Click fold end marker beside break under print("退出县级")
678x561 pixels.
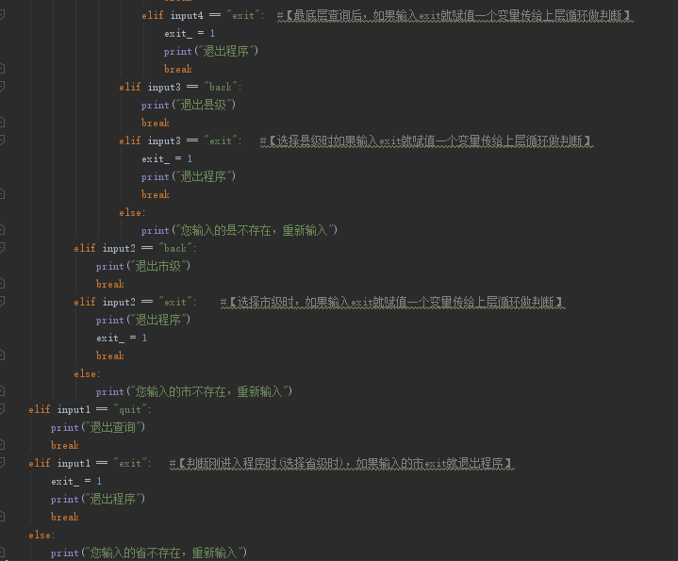pos(2,123)
